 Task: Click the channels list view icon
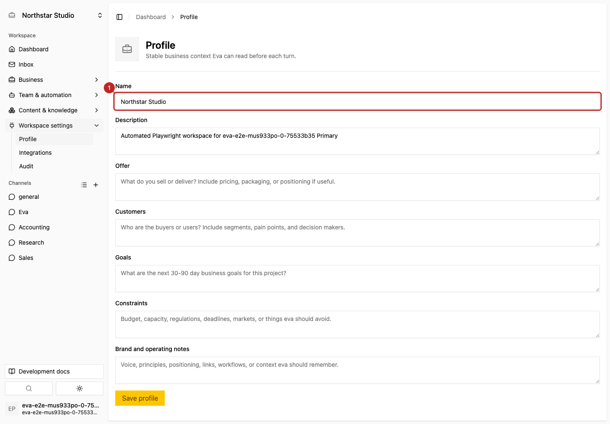pyautogui.click(x=84, y=185)
